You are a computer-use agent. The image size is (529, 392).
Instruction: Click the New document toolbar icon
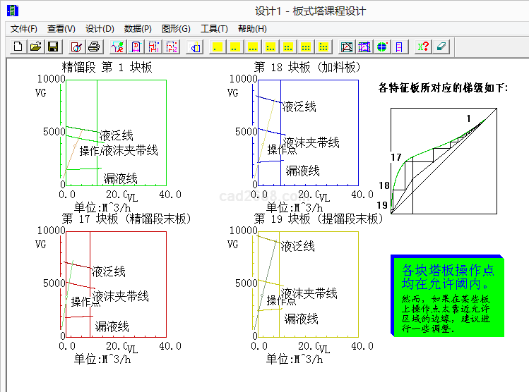click(18, 47)
